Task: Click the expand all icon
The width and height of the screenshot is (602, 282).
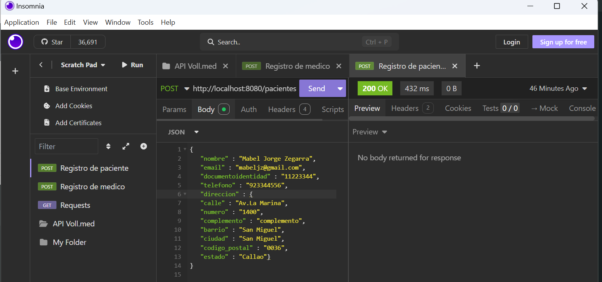Action: pos(126,146)
